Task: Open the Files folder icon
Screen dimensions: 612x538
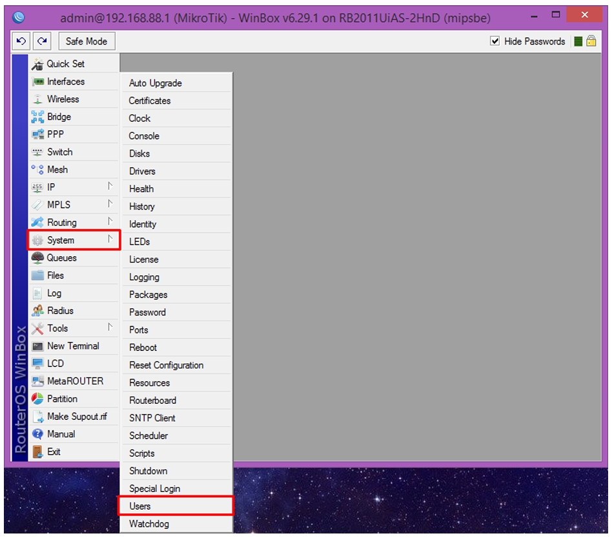Action: point(37,275)
